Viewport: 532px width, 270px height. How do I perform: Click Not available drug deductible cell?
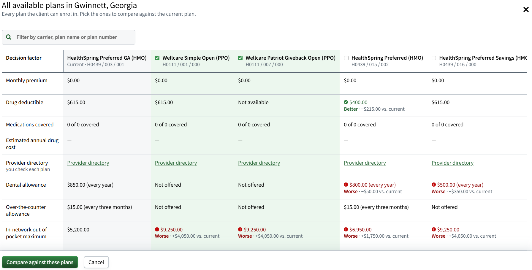coord(253,102)
